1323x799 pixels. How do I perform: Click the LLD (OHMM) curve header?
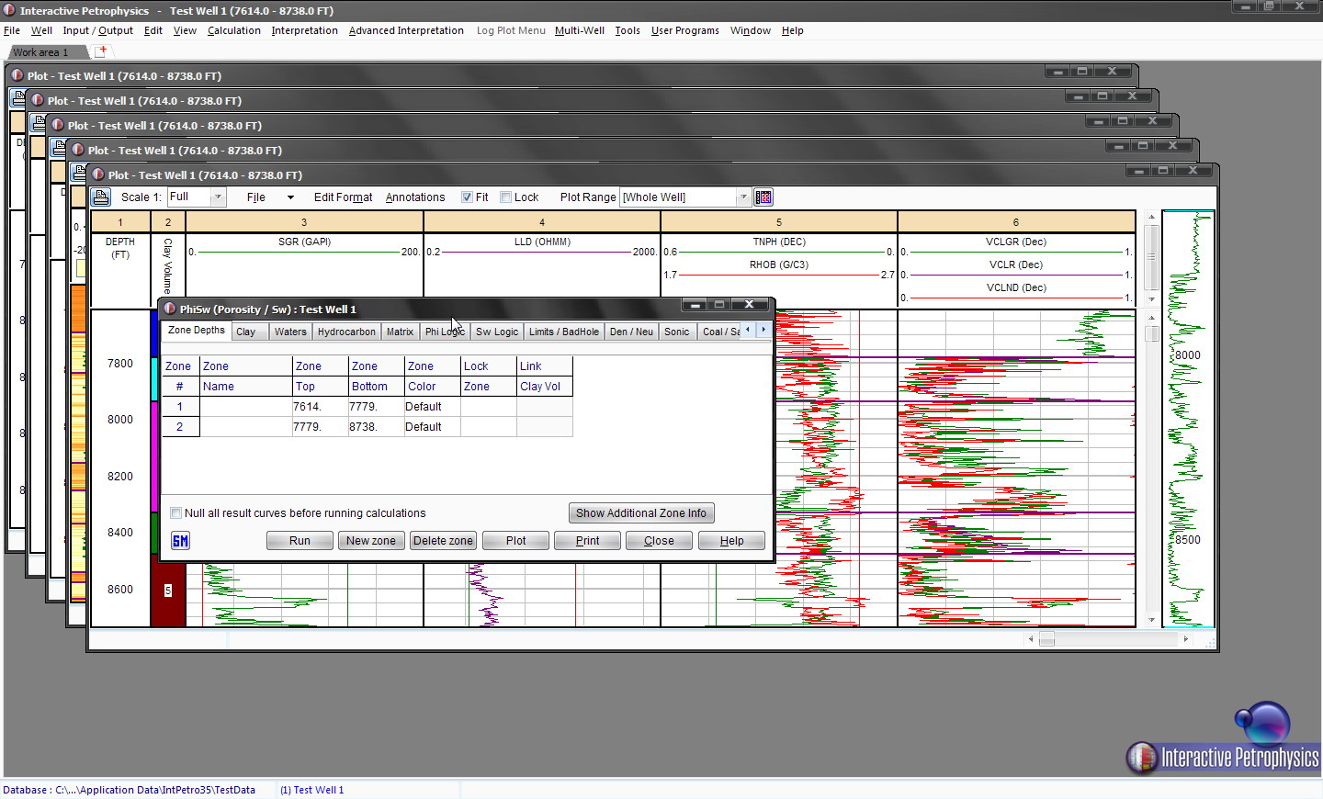pyautogui.click(x=542, y=242)
